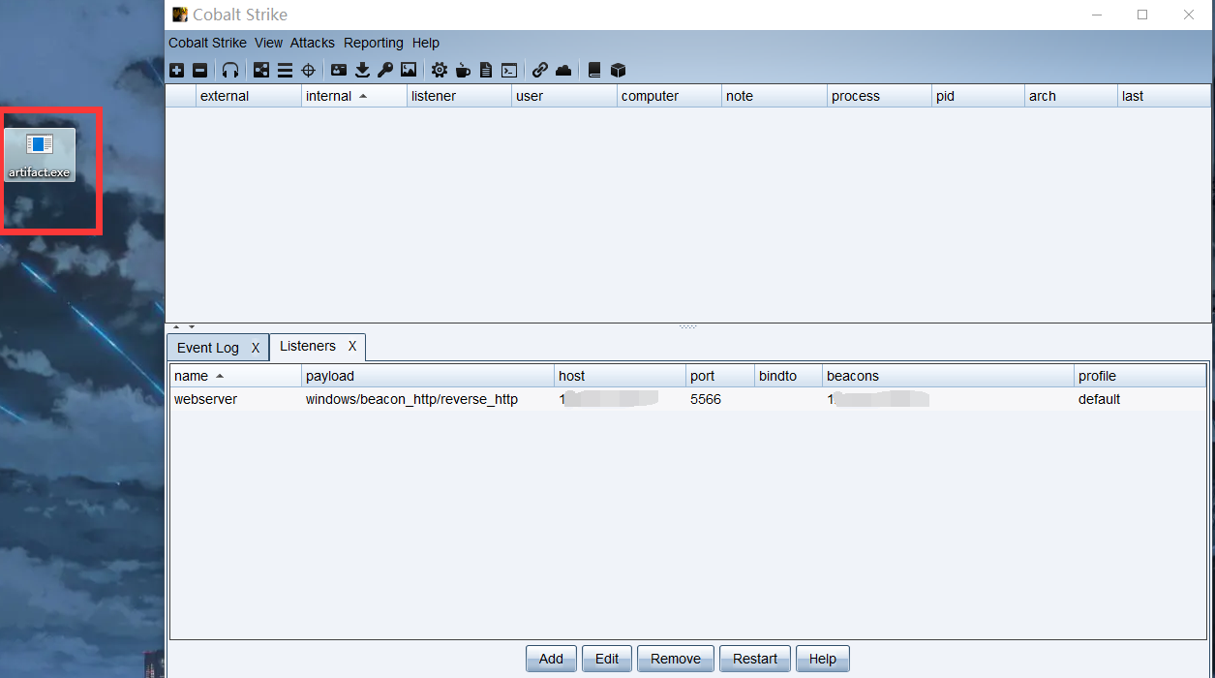Open Keystrokes view key icon
Screen dimensions: 1215x678
tap(385, 71)
